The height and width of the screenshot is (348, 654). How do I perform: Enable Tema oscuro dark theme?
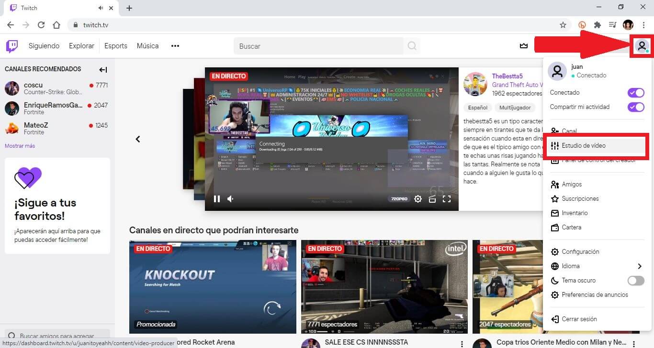click(636, 281)
